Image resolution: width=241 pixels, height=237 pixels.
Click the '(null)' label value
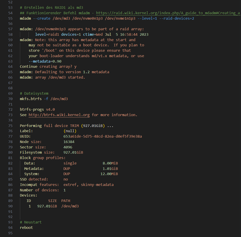click(70, 131)
